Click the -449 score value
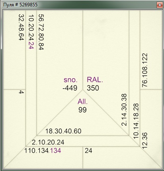 tap(70, 88)
